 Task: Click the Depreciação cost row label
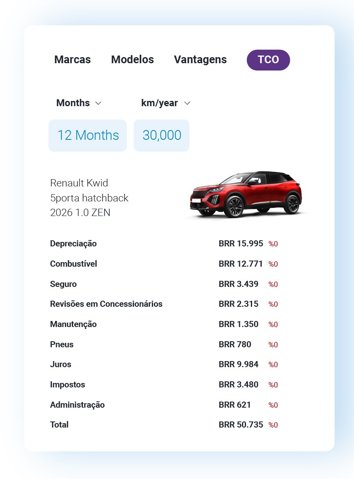click(x=73, y=244)
